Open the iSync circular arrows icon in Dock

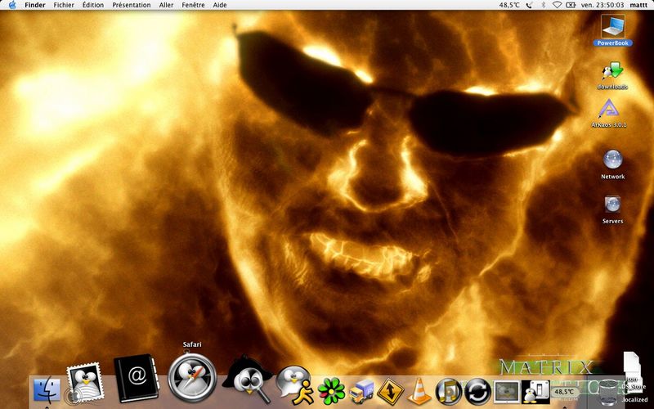tap(477, 391)
